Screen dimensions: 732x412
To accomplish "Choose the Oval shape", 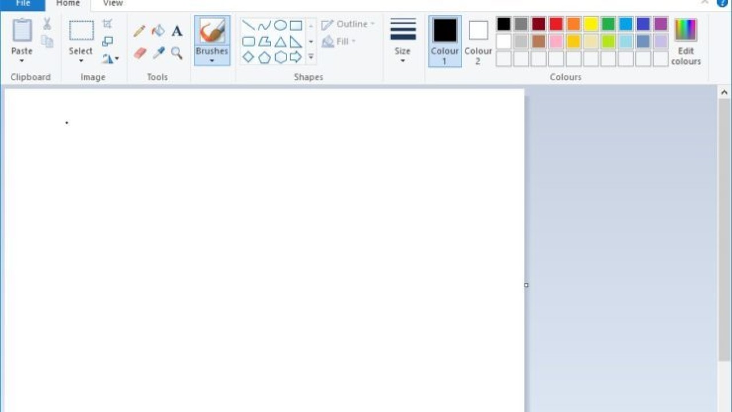I will pos(280,25).
